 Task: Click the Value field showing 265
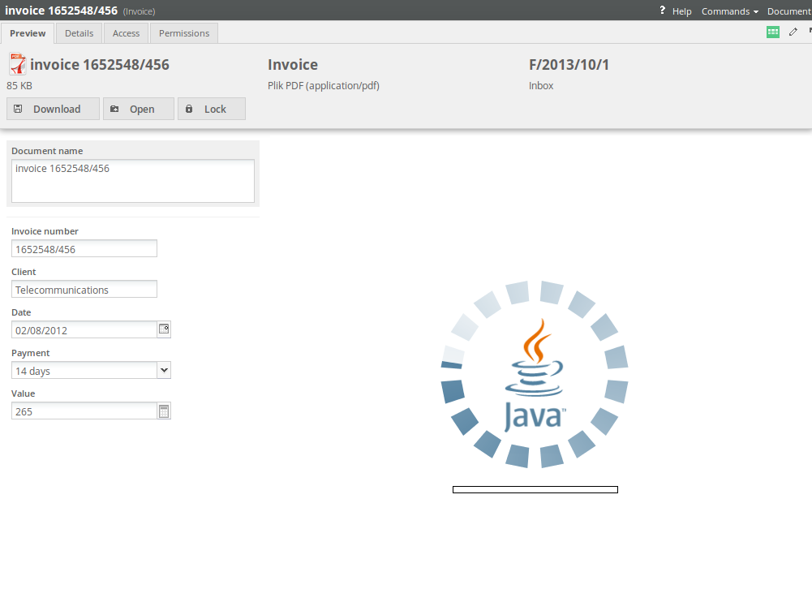point(84,411)
